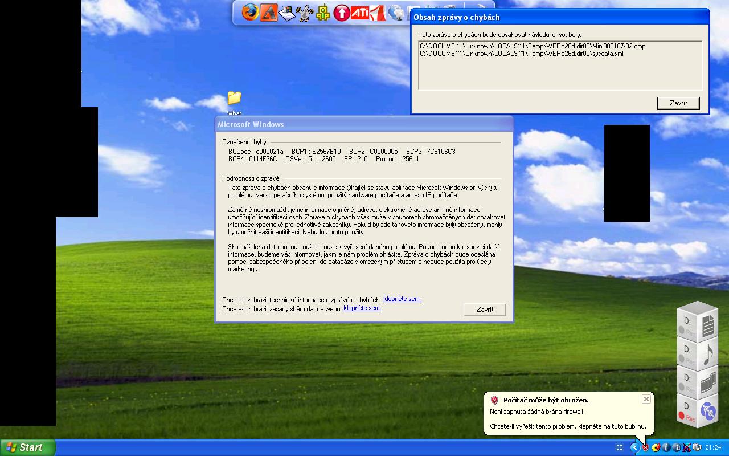The height and width of the screenshot is (456, 729).
Task: Click the grey cube tray icon beside the clock
Action: [x=697, y=447]
